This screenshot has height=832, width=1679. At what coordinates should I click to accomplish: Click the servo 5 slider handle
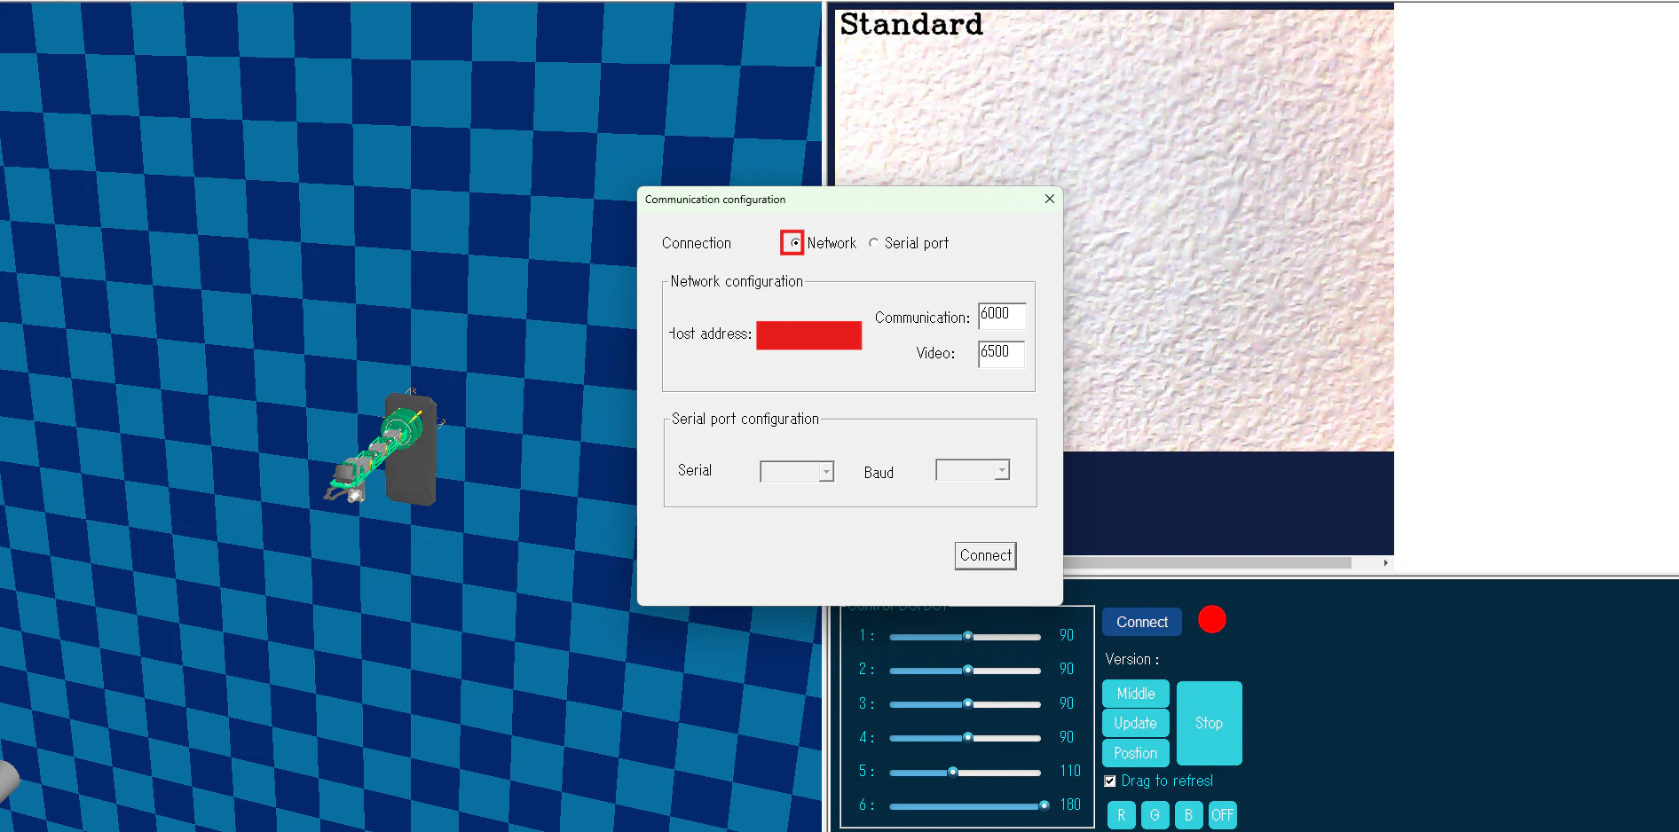(953, 772)
